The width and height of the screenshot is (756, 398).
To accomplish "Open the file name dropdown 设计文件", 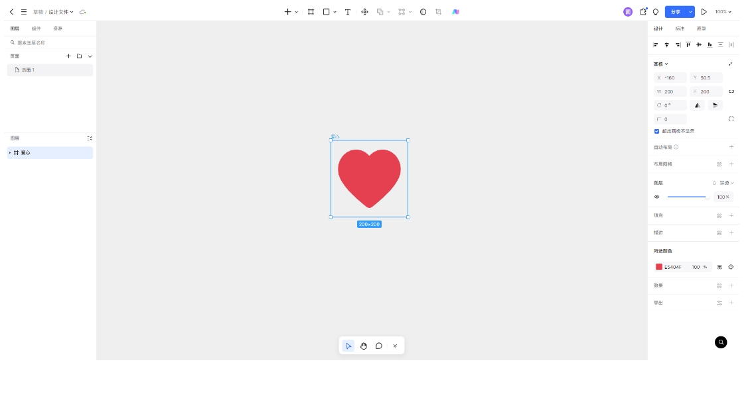I will (61, 11).
